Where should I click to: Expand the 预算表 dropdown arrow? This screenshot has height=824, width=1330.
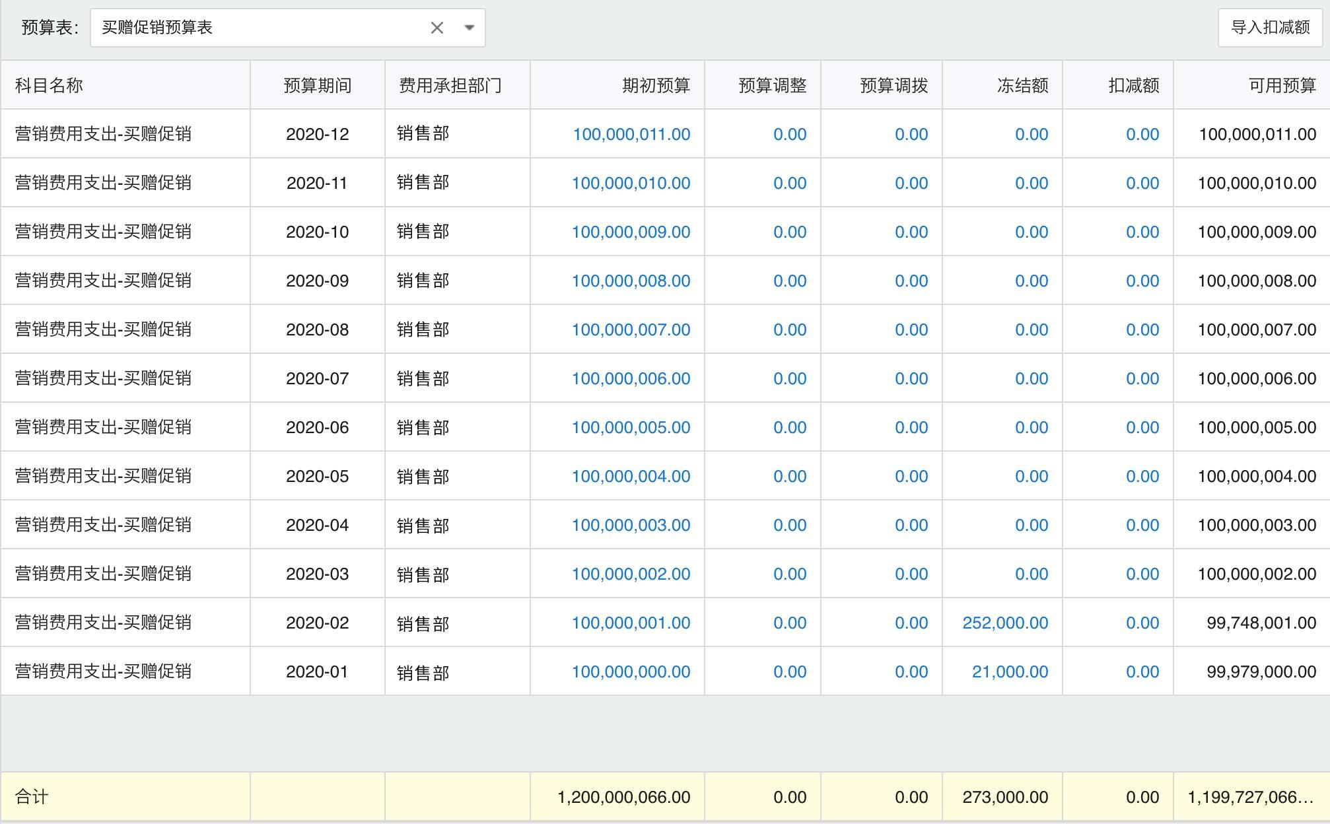click(x=470, y=28)
